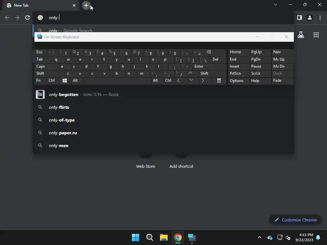Image resolution: width=327 pixels, height=245 pixels.
Task: Toggle the left Ctrl key
Action: [53, 80]
